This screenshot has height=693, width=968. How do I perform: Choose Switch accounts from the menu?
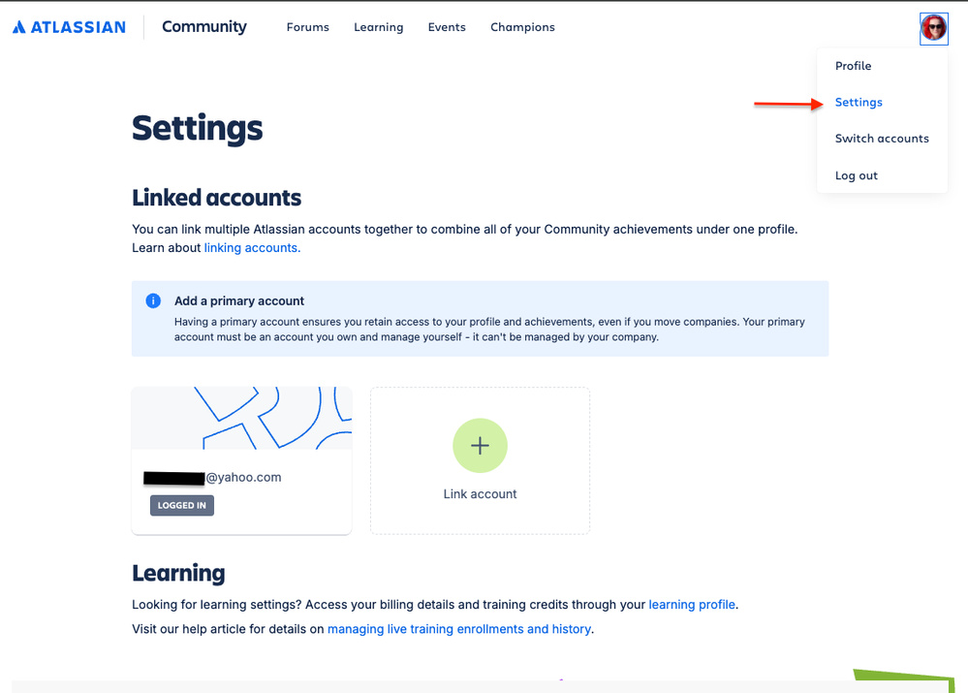pos(882,139)
